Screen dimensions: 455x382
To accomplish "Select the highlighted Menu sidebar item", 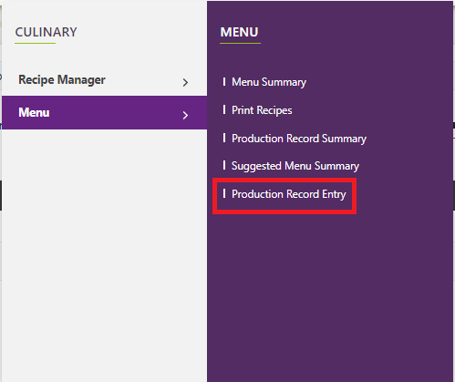I will point(105,112).
